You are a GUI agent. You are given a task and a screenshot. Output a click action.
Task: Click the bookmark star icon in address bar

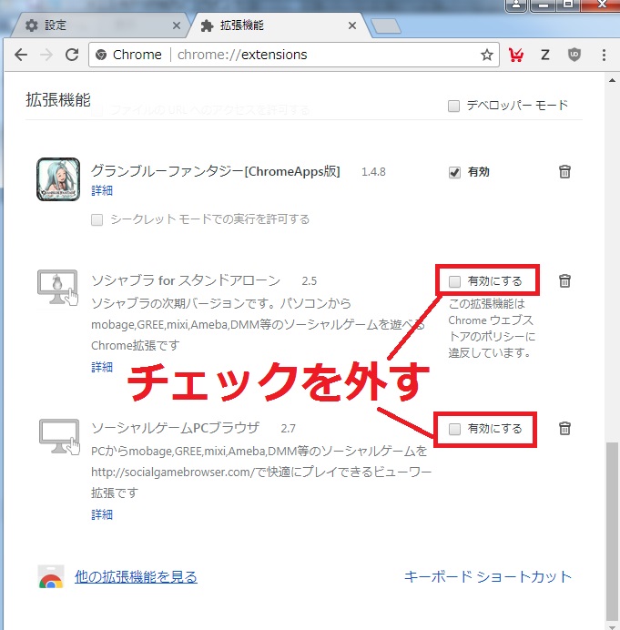click(x=487, y=55)
